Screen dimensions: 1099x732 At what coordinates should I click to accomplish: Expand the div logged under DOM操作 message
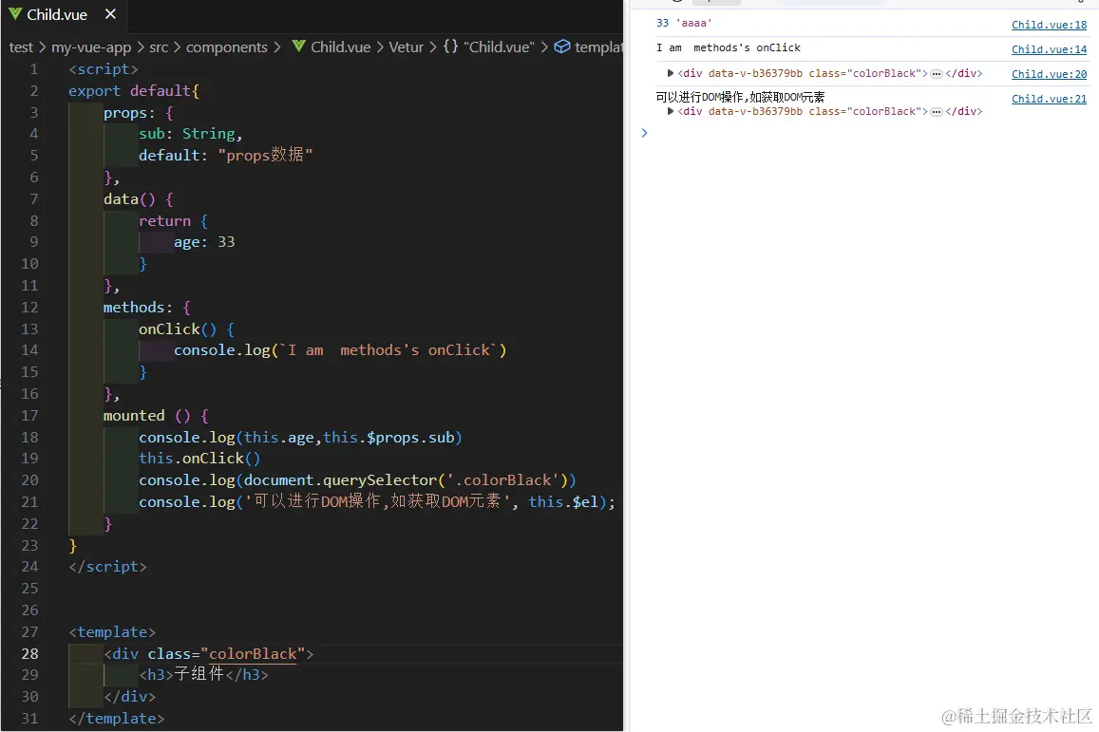[x=670, y=111]
